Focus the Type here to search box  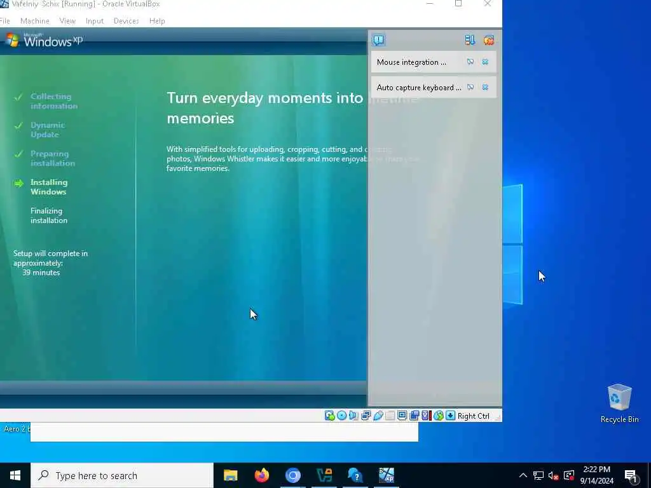[122, 475]
